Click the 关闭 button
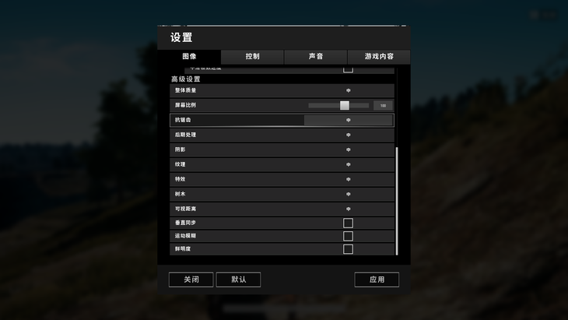The height and width of the screenshot is (320, 568). [191, 280]
